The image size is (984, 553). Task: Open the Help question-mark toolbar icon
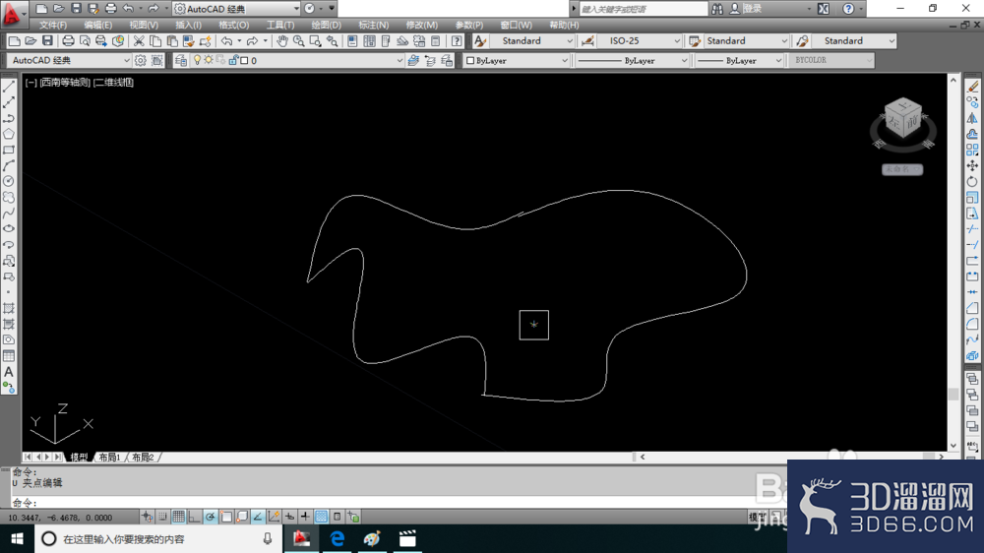457,41
